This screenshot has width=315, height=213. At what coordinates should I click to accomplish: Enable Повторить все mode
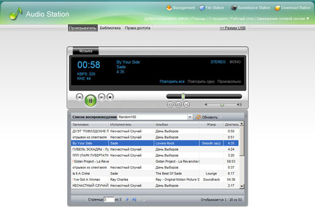(x=172, y=81)
